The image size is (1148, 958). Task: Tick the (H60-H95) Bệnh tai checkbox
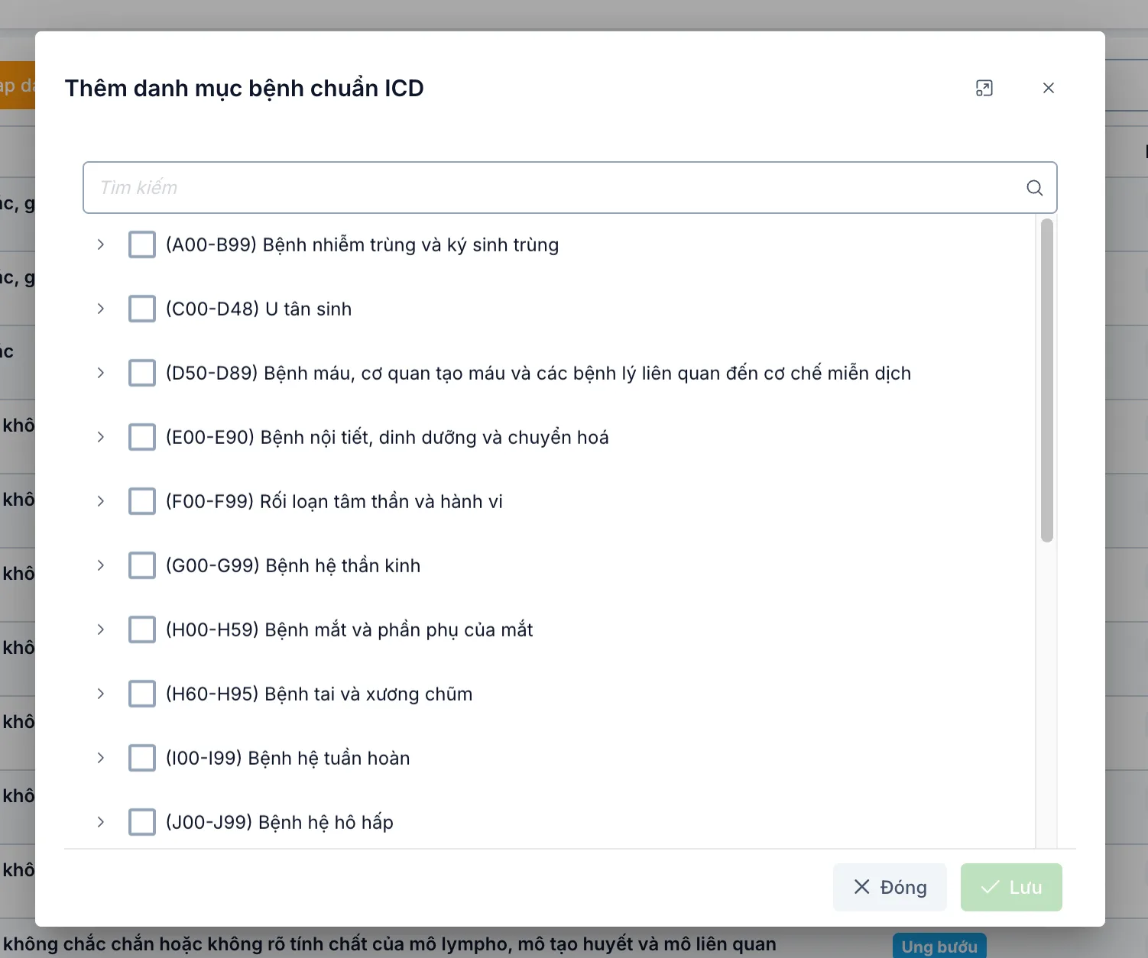(142, 694)
